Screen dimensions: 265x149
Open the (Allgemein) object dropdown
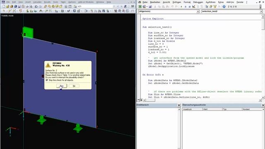[x=198, y=11]
